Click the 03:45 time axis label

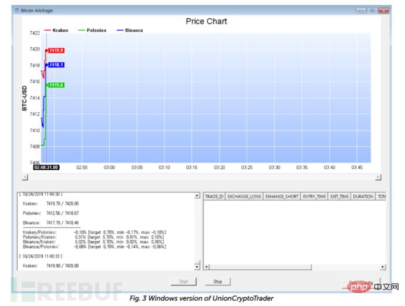point(357,167)
